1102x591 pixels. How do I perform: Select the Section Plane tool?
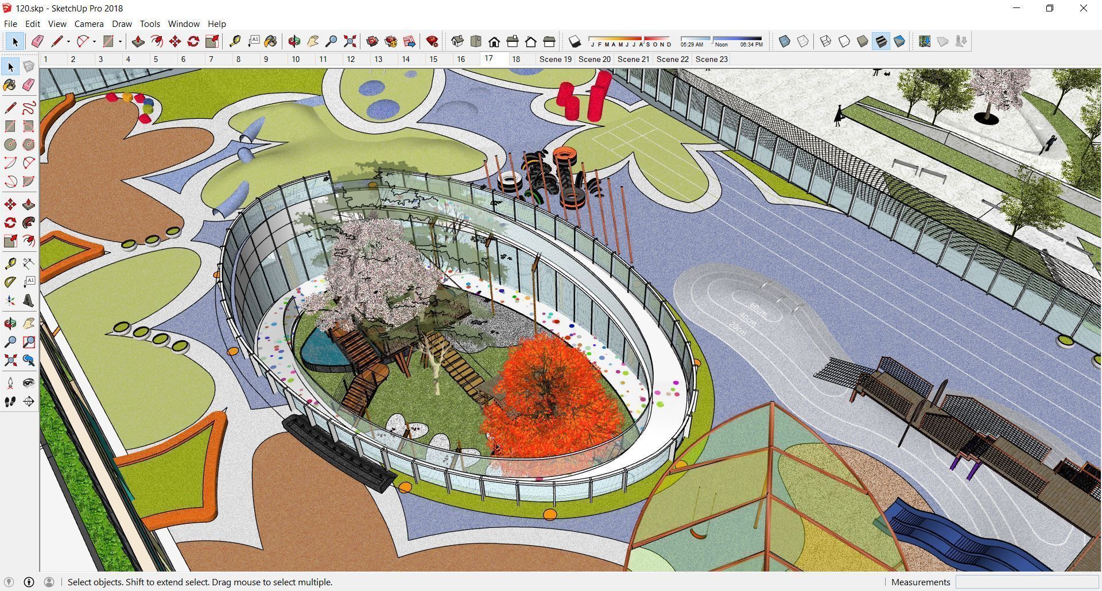coord(29,402)
